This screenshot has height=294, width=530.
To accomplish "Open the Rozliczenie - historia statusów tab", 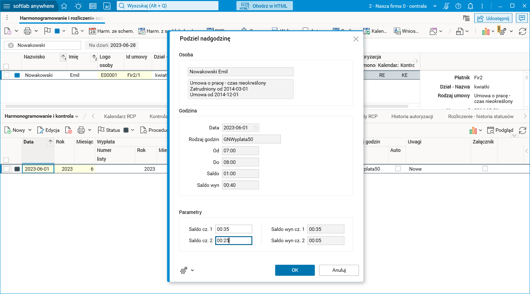I will 481,116.
